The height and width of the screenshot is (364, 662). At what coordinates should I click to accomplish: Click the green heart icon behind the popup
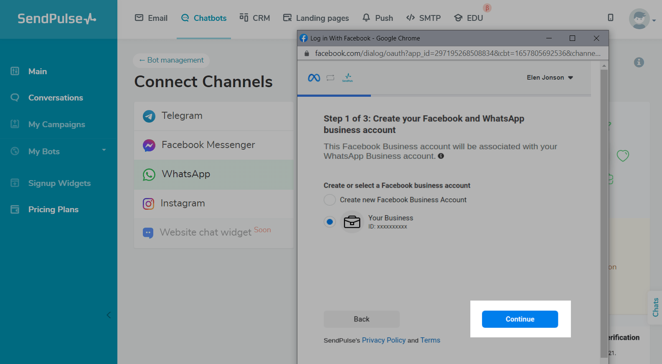tap(623, 156)
